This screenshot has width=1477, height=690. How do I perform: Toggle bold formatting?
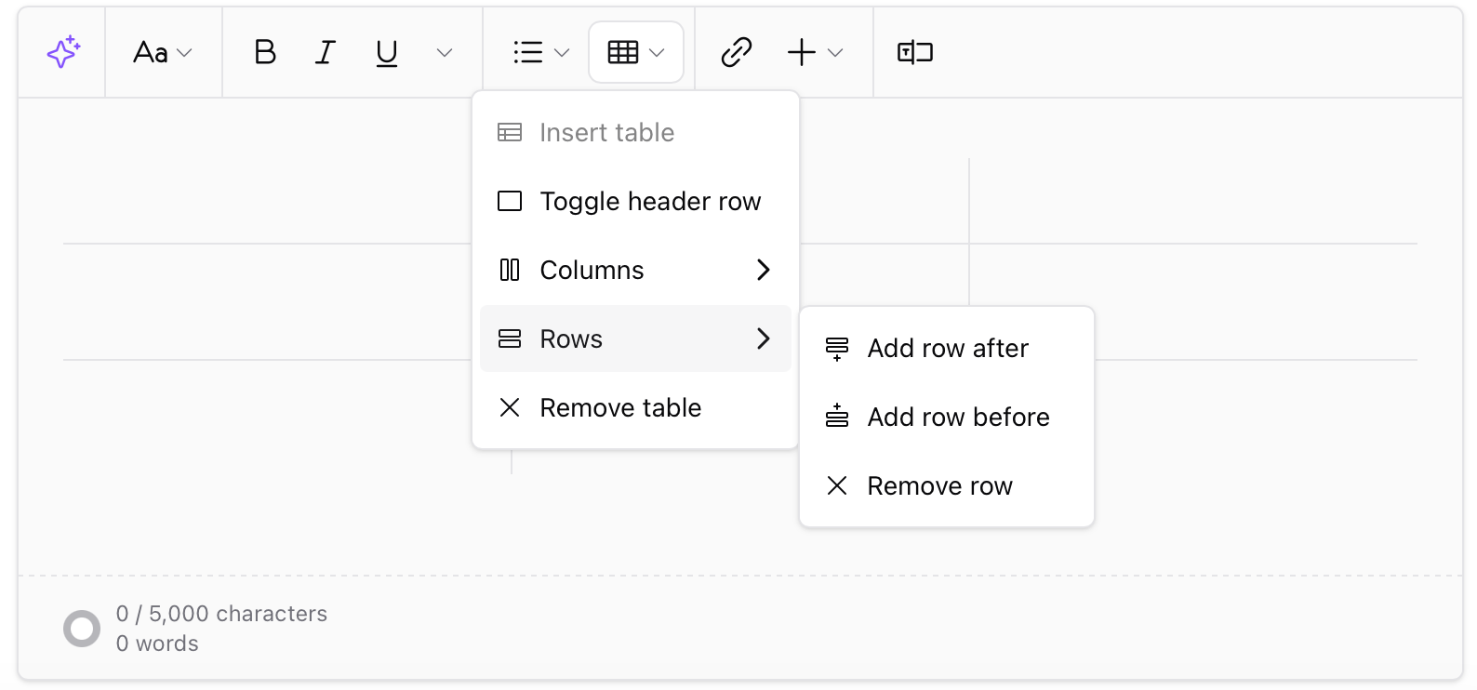[x=265, y=52]
